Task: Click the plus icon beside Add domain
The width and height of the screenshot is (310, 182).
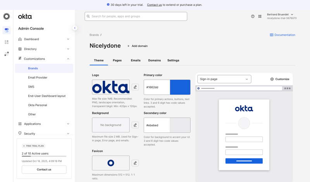Action: (x=128, y=46)
